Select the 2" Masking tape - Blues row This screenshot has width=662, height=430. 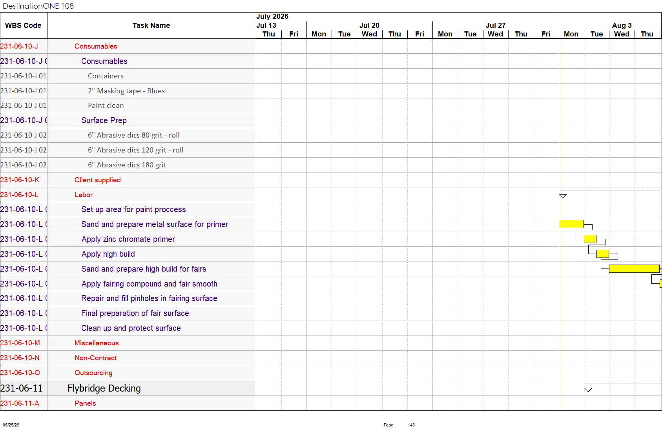coord(128,91)
